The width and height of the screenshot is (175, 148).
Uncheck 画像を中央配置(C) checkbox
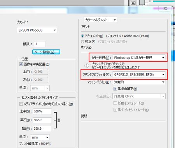tap(21, 64)
